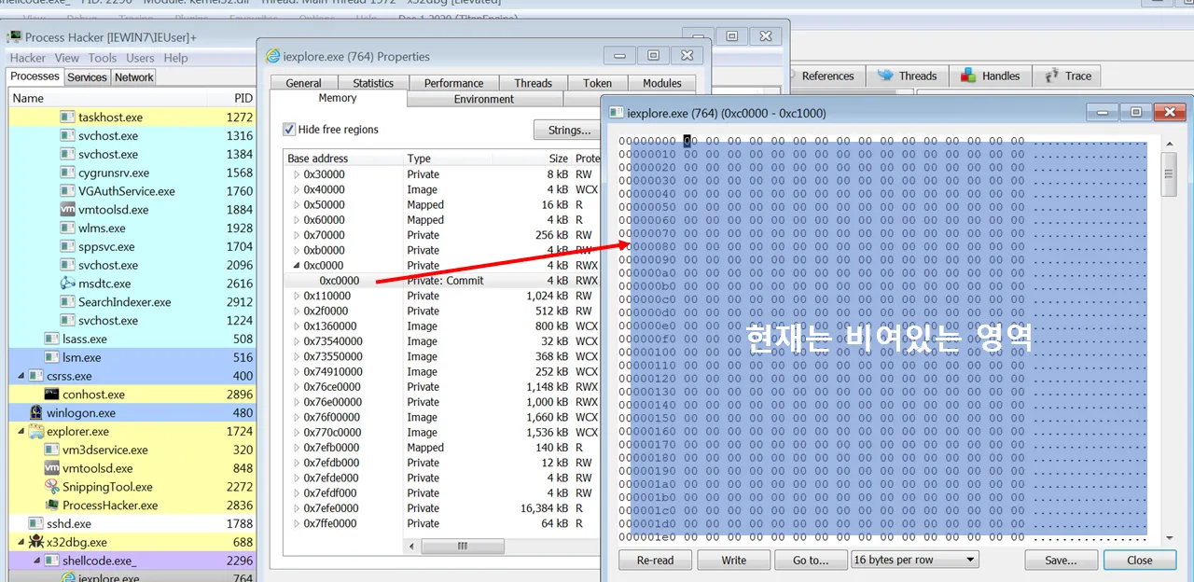Collapse the 0xc0000 memory region
1194x582 pixels.
[297, 266]
